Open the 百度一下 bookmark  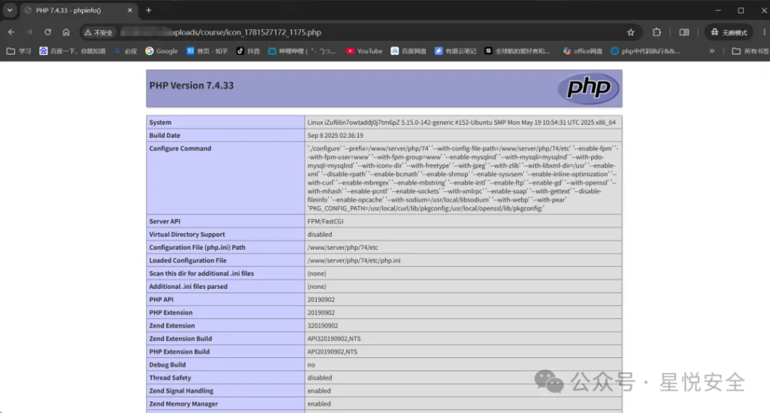pyautogui.click(x=72, y=51)
